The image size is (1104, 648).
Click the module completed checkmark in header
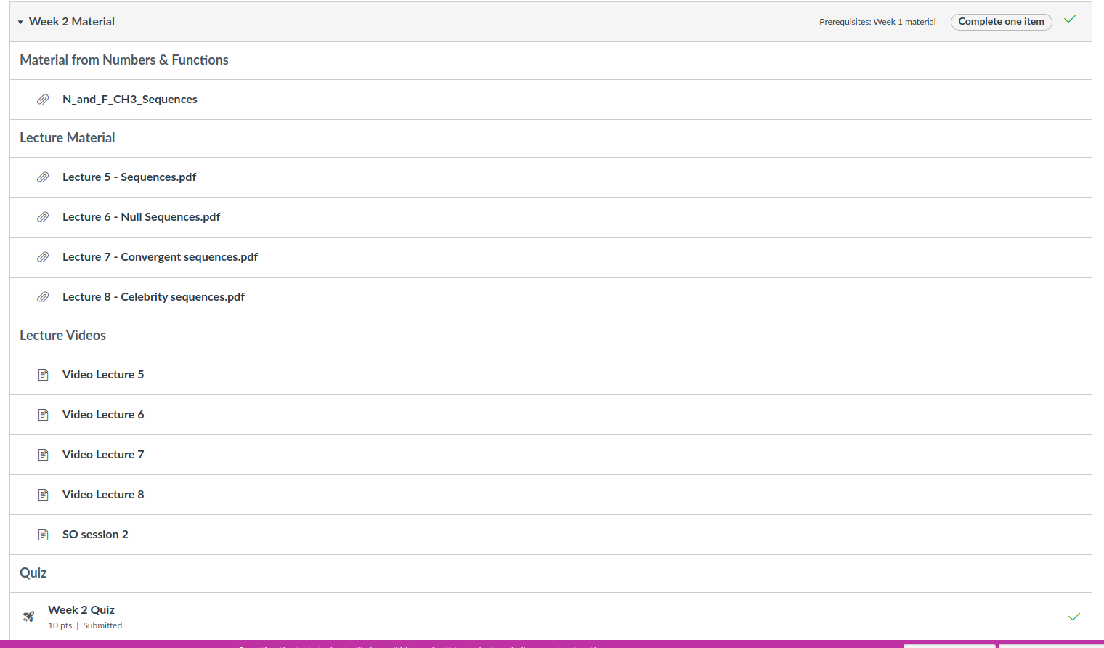coord(1070,20)
